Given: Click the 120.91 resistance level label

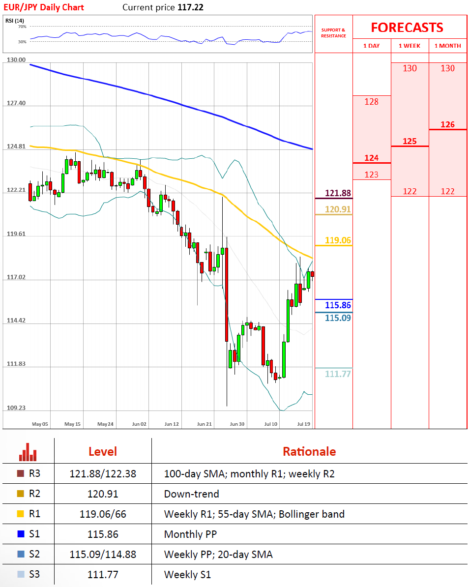Looking at the screenshot, I should pyautogui.click(x=338, y=209).
